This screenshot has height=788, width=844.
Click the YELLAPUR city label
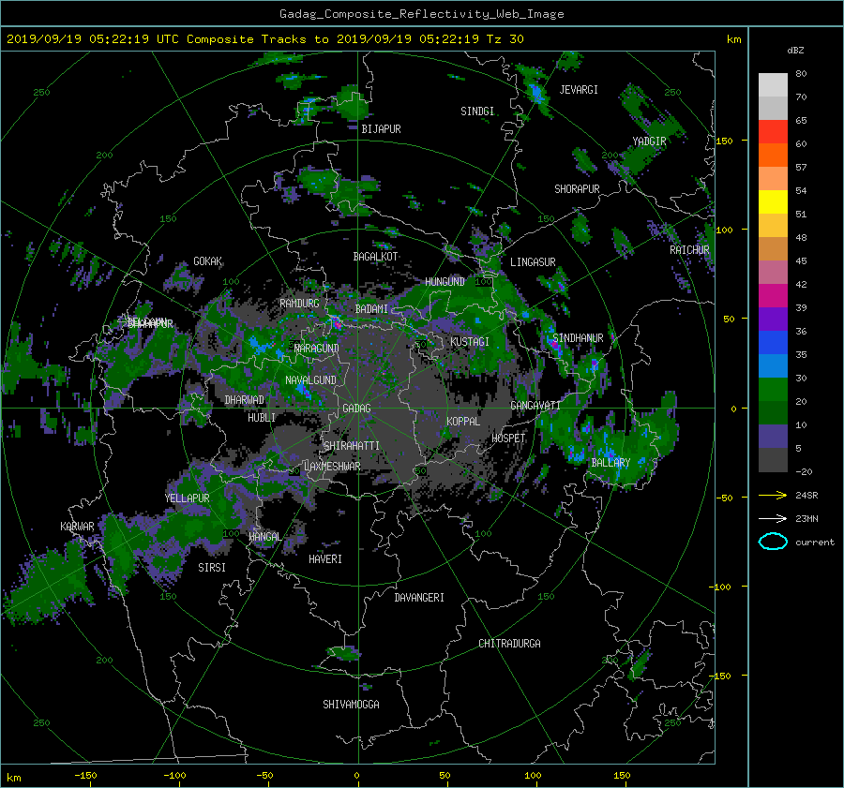pos(187,498)
